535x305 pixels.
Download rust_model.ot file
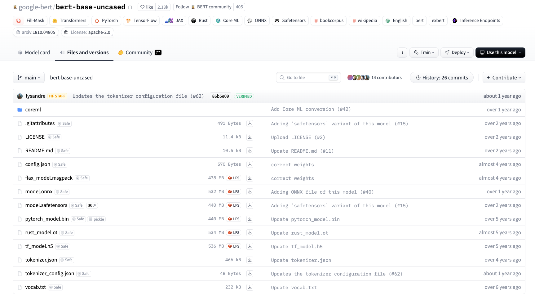(x=250, y=233)
